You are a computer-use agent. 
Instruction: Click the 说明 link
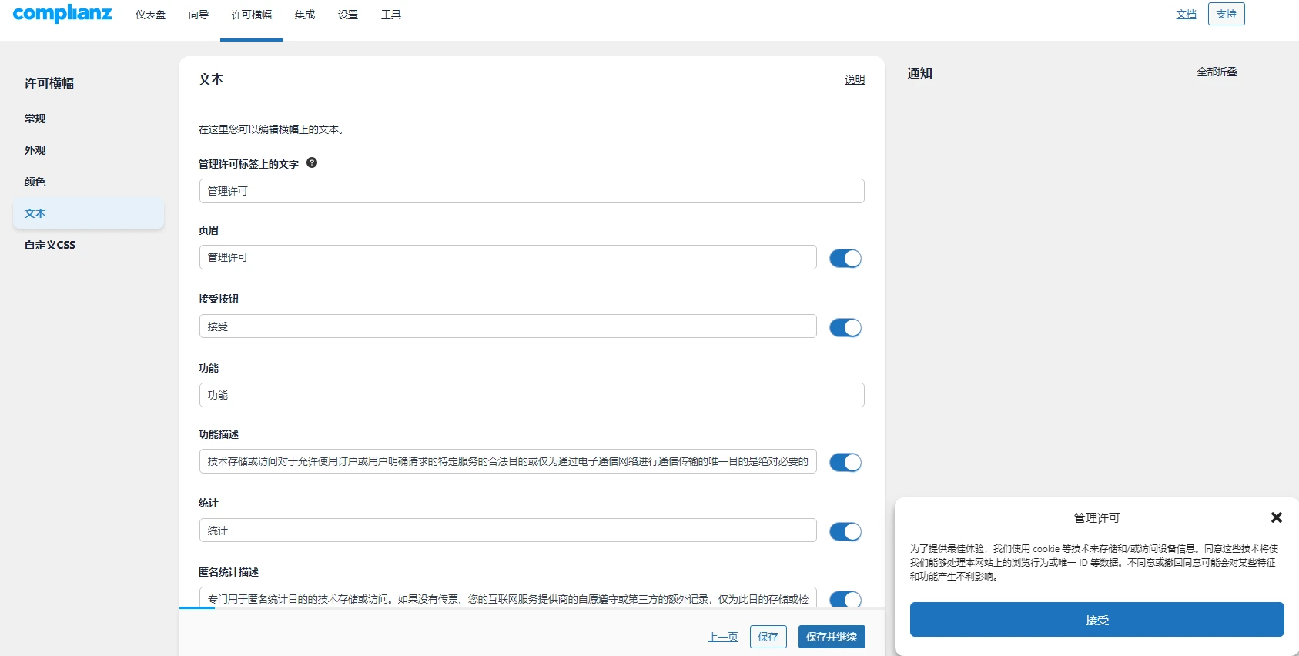(x=855, y=79)
